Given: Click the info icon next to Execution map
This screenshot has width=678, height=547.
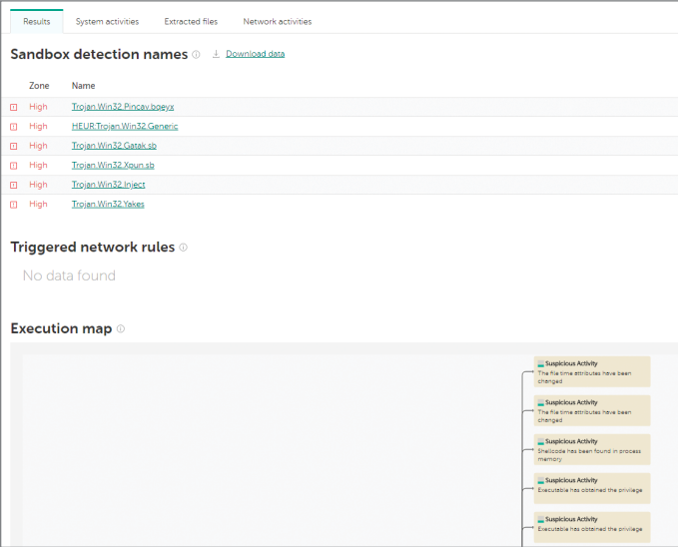Looking at the screenshot, I should click(x=121, y=328).
